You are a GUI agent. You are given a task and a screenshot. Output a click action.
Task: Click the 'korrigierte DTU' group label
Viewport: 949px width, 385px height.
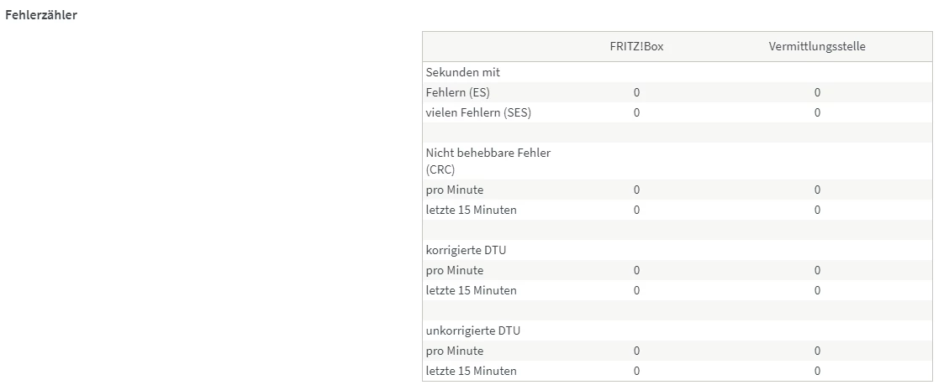466,250
